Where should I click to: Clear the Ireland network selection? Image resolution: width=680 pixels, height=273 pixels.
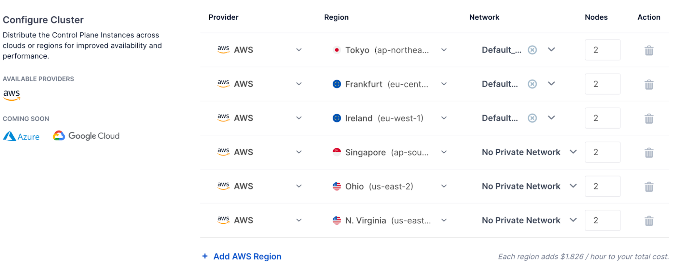[x=532, y=118]
